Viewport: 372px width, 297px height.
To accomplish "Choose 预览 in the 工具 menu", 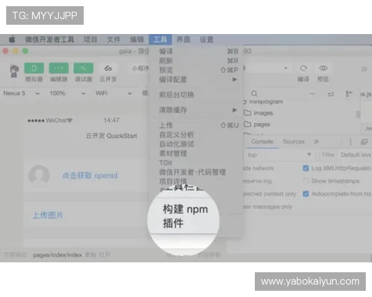I will pos(196,70).
